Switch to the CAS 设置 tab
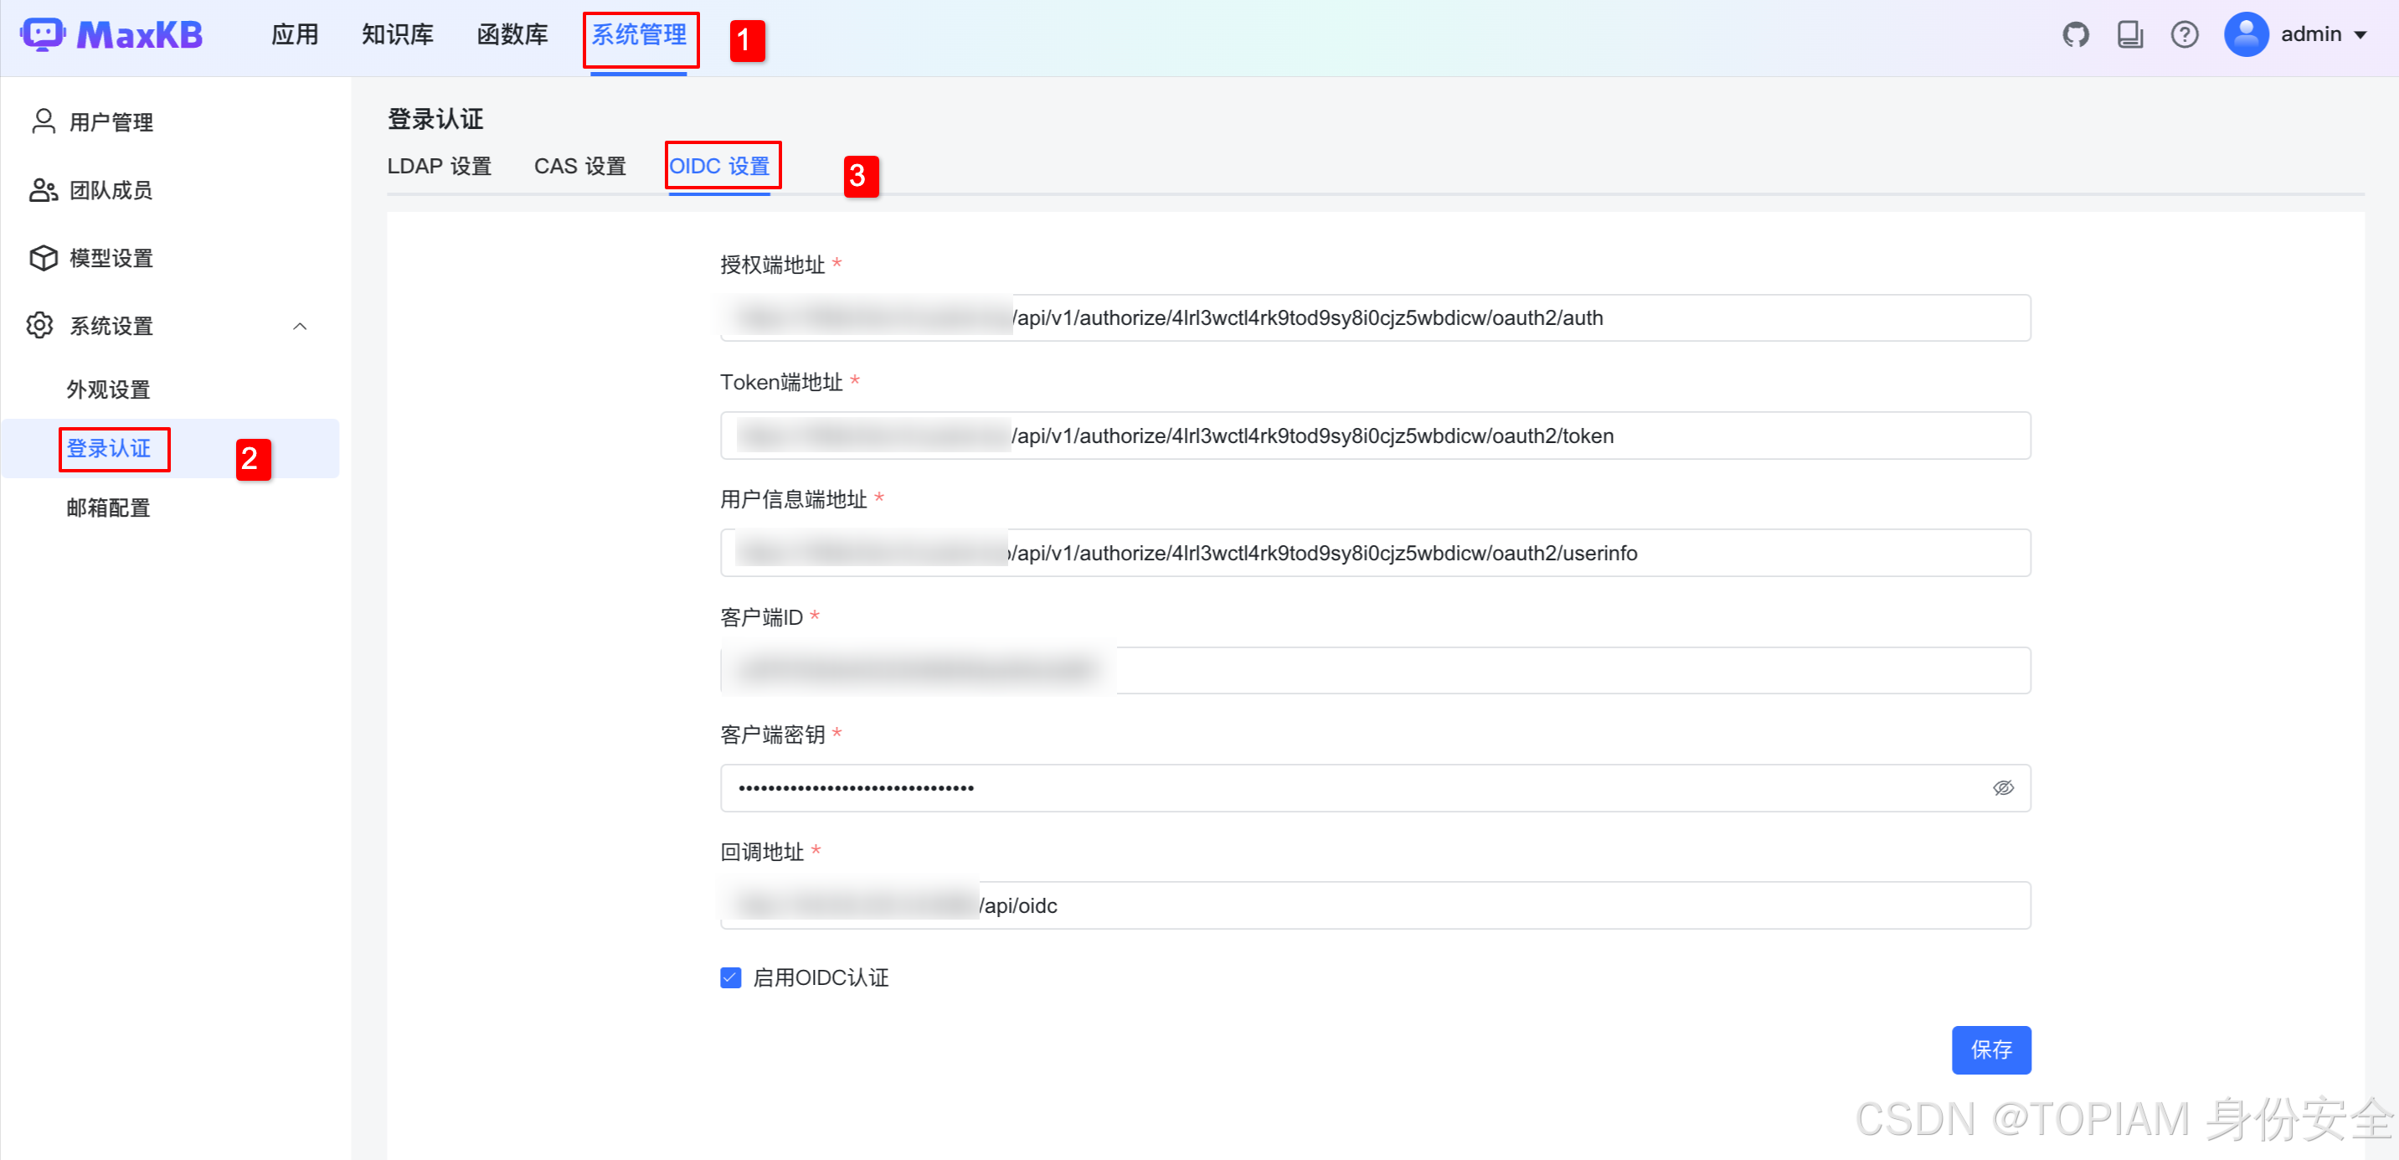This screenshot has height=1160, width=2399. (579, 165)
